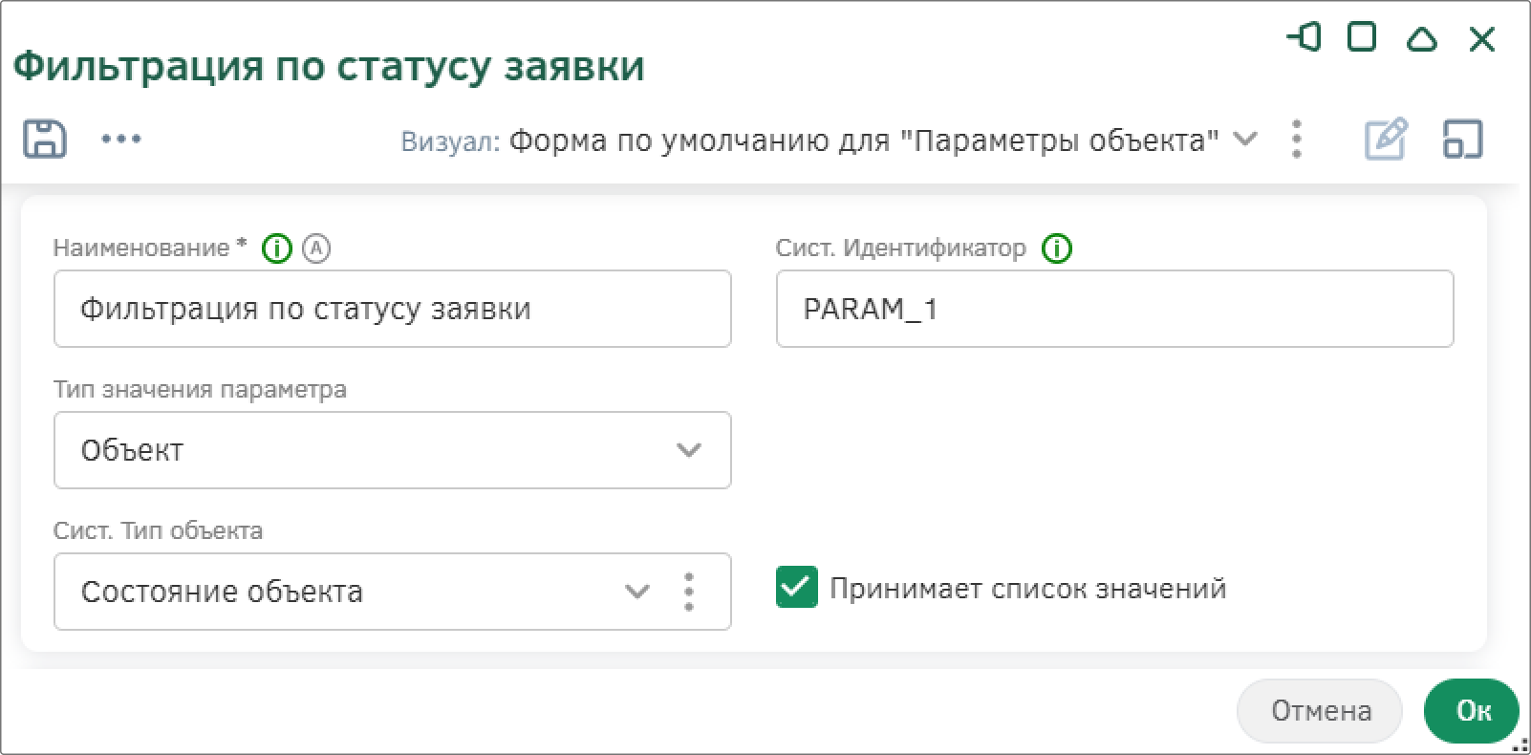The height and width of the screenshot is (755, 1531).
Task: Click the pin/dock window icon
Action: tap(1304, 38)
